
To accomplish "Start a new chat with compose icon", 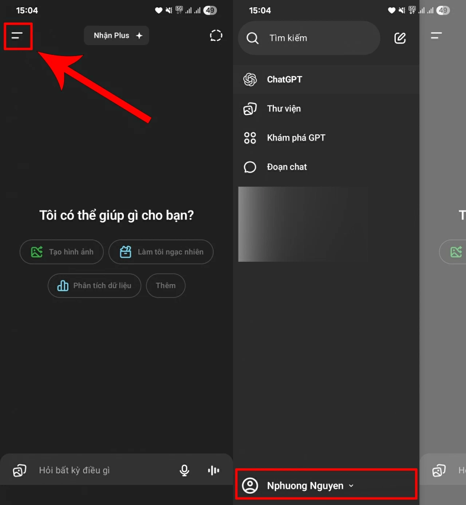I will 400,38.
